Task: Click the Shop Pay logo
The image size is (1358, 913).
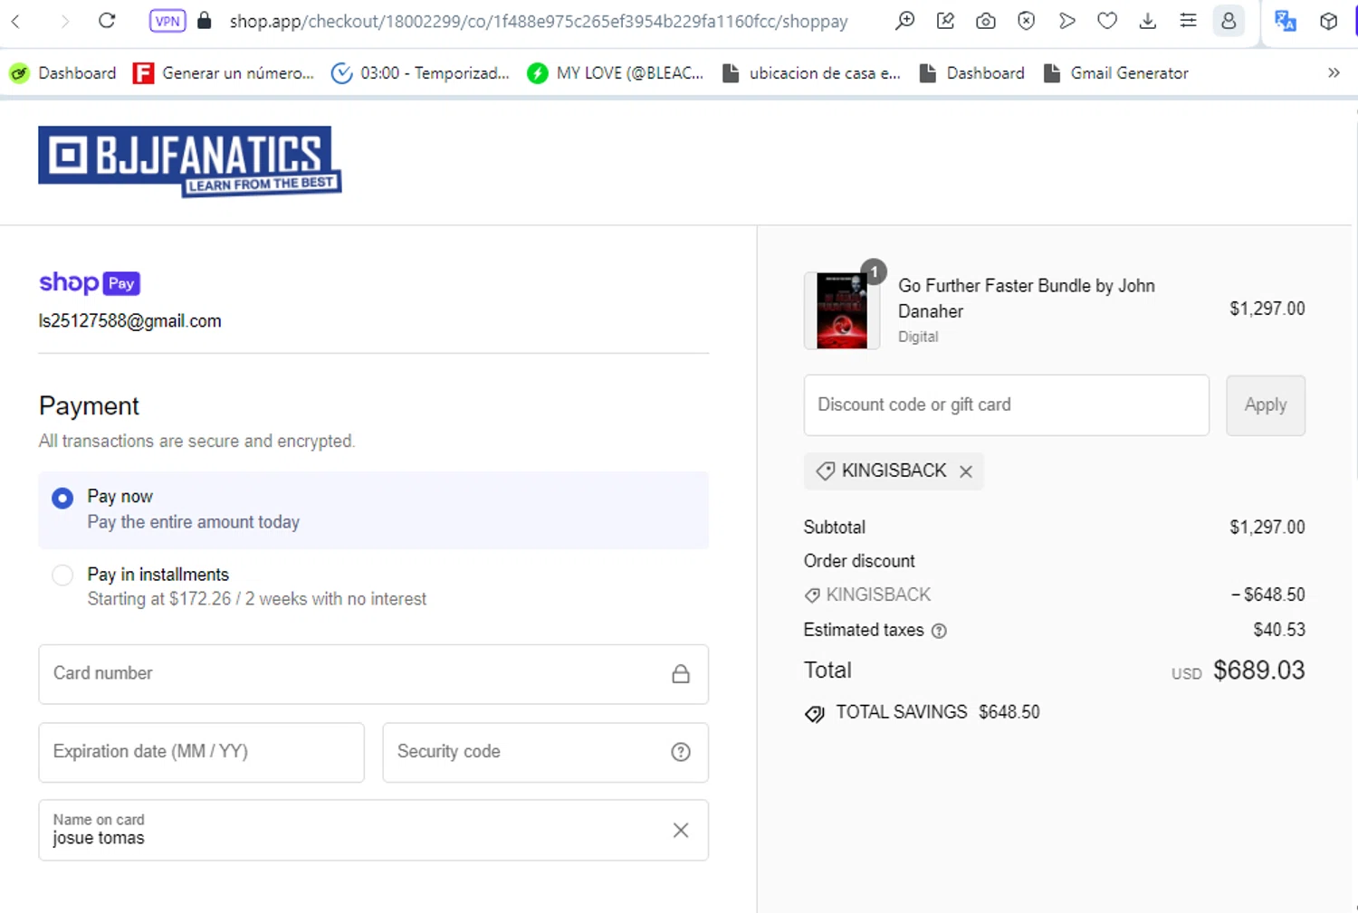Action: (90, 282)
